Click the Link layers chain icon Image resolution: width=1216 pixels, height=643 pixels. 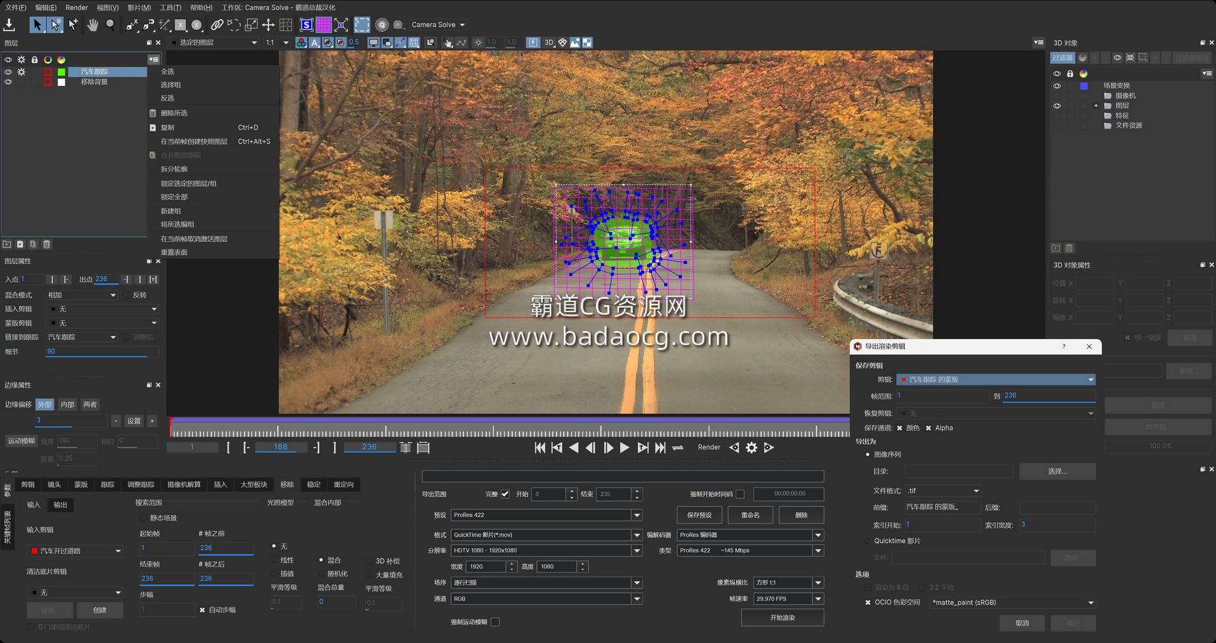coord(217,25)
